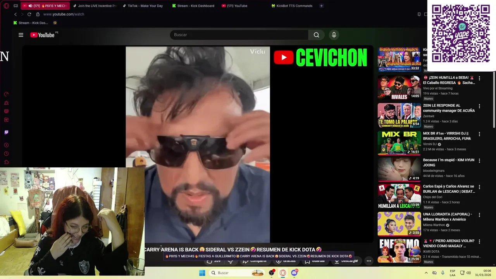The image size is (496, 279).
Task: Open Zeintwit channel name link
Action: pos(429,116)
